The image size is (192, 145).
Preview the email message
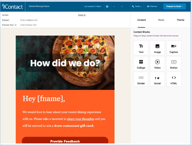(152, 6)
